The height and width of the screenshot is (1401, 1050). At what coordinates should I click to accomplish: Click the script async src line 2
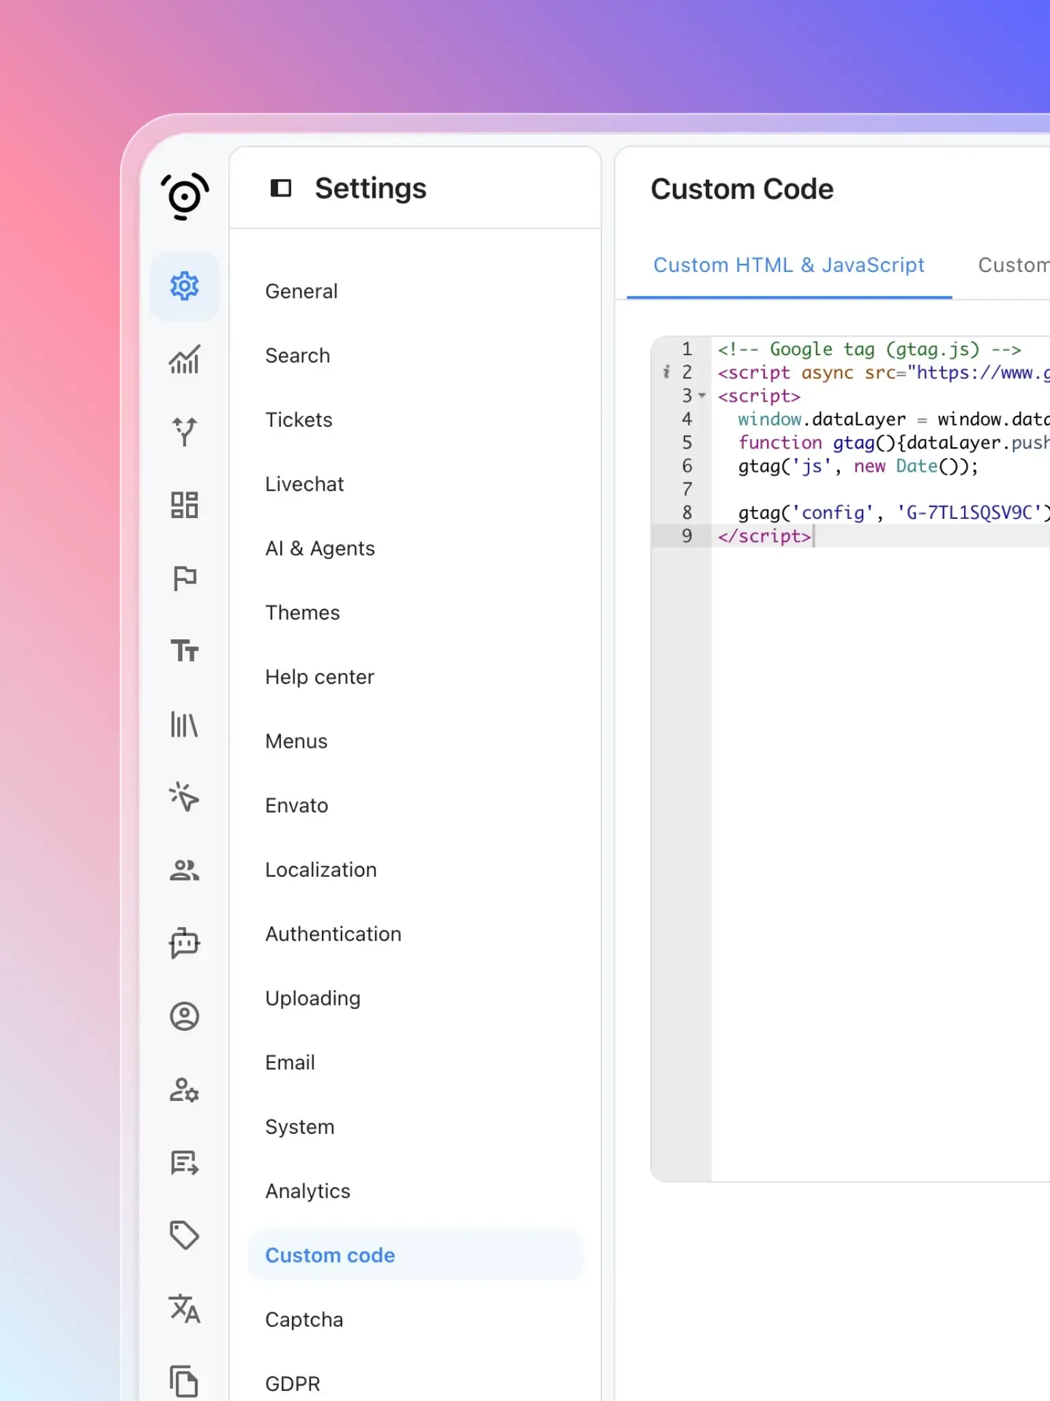883,372
